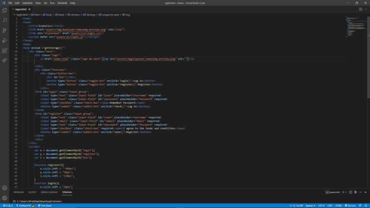This screenshot has height=208, width=370.
Task: Switch to the OUTPUT panel tab
Action: point(32,192)
